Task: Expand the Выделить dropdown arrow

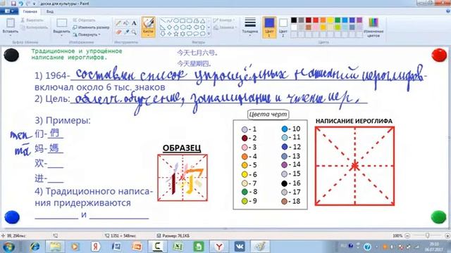Action: tap(61, 35)
